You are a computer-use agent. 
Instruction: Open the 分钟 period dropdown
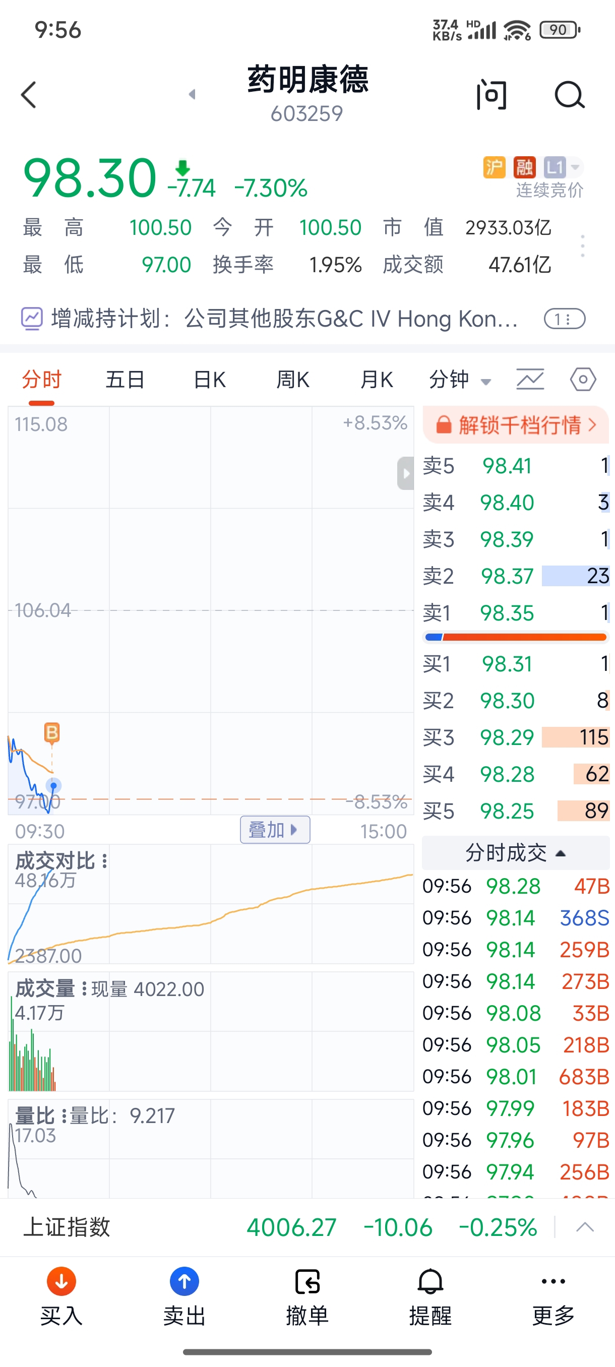click(x=460, y=380)
